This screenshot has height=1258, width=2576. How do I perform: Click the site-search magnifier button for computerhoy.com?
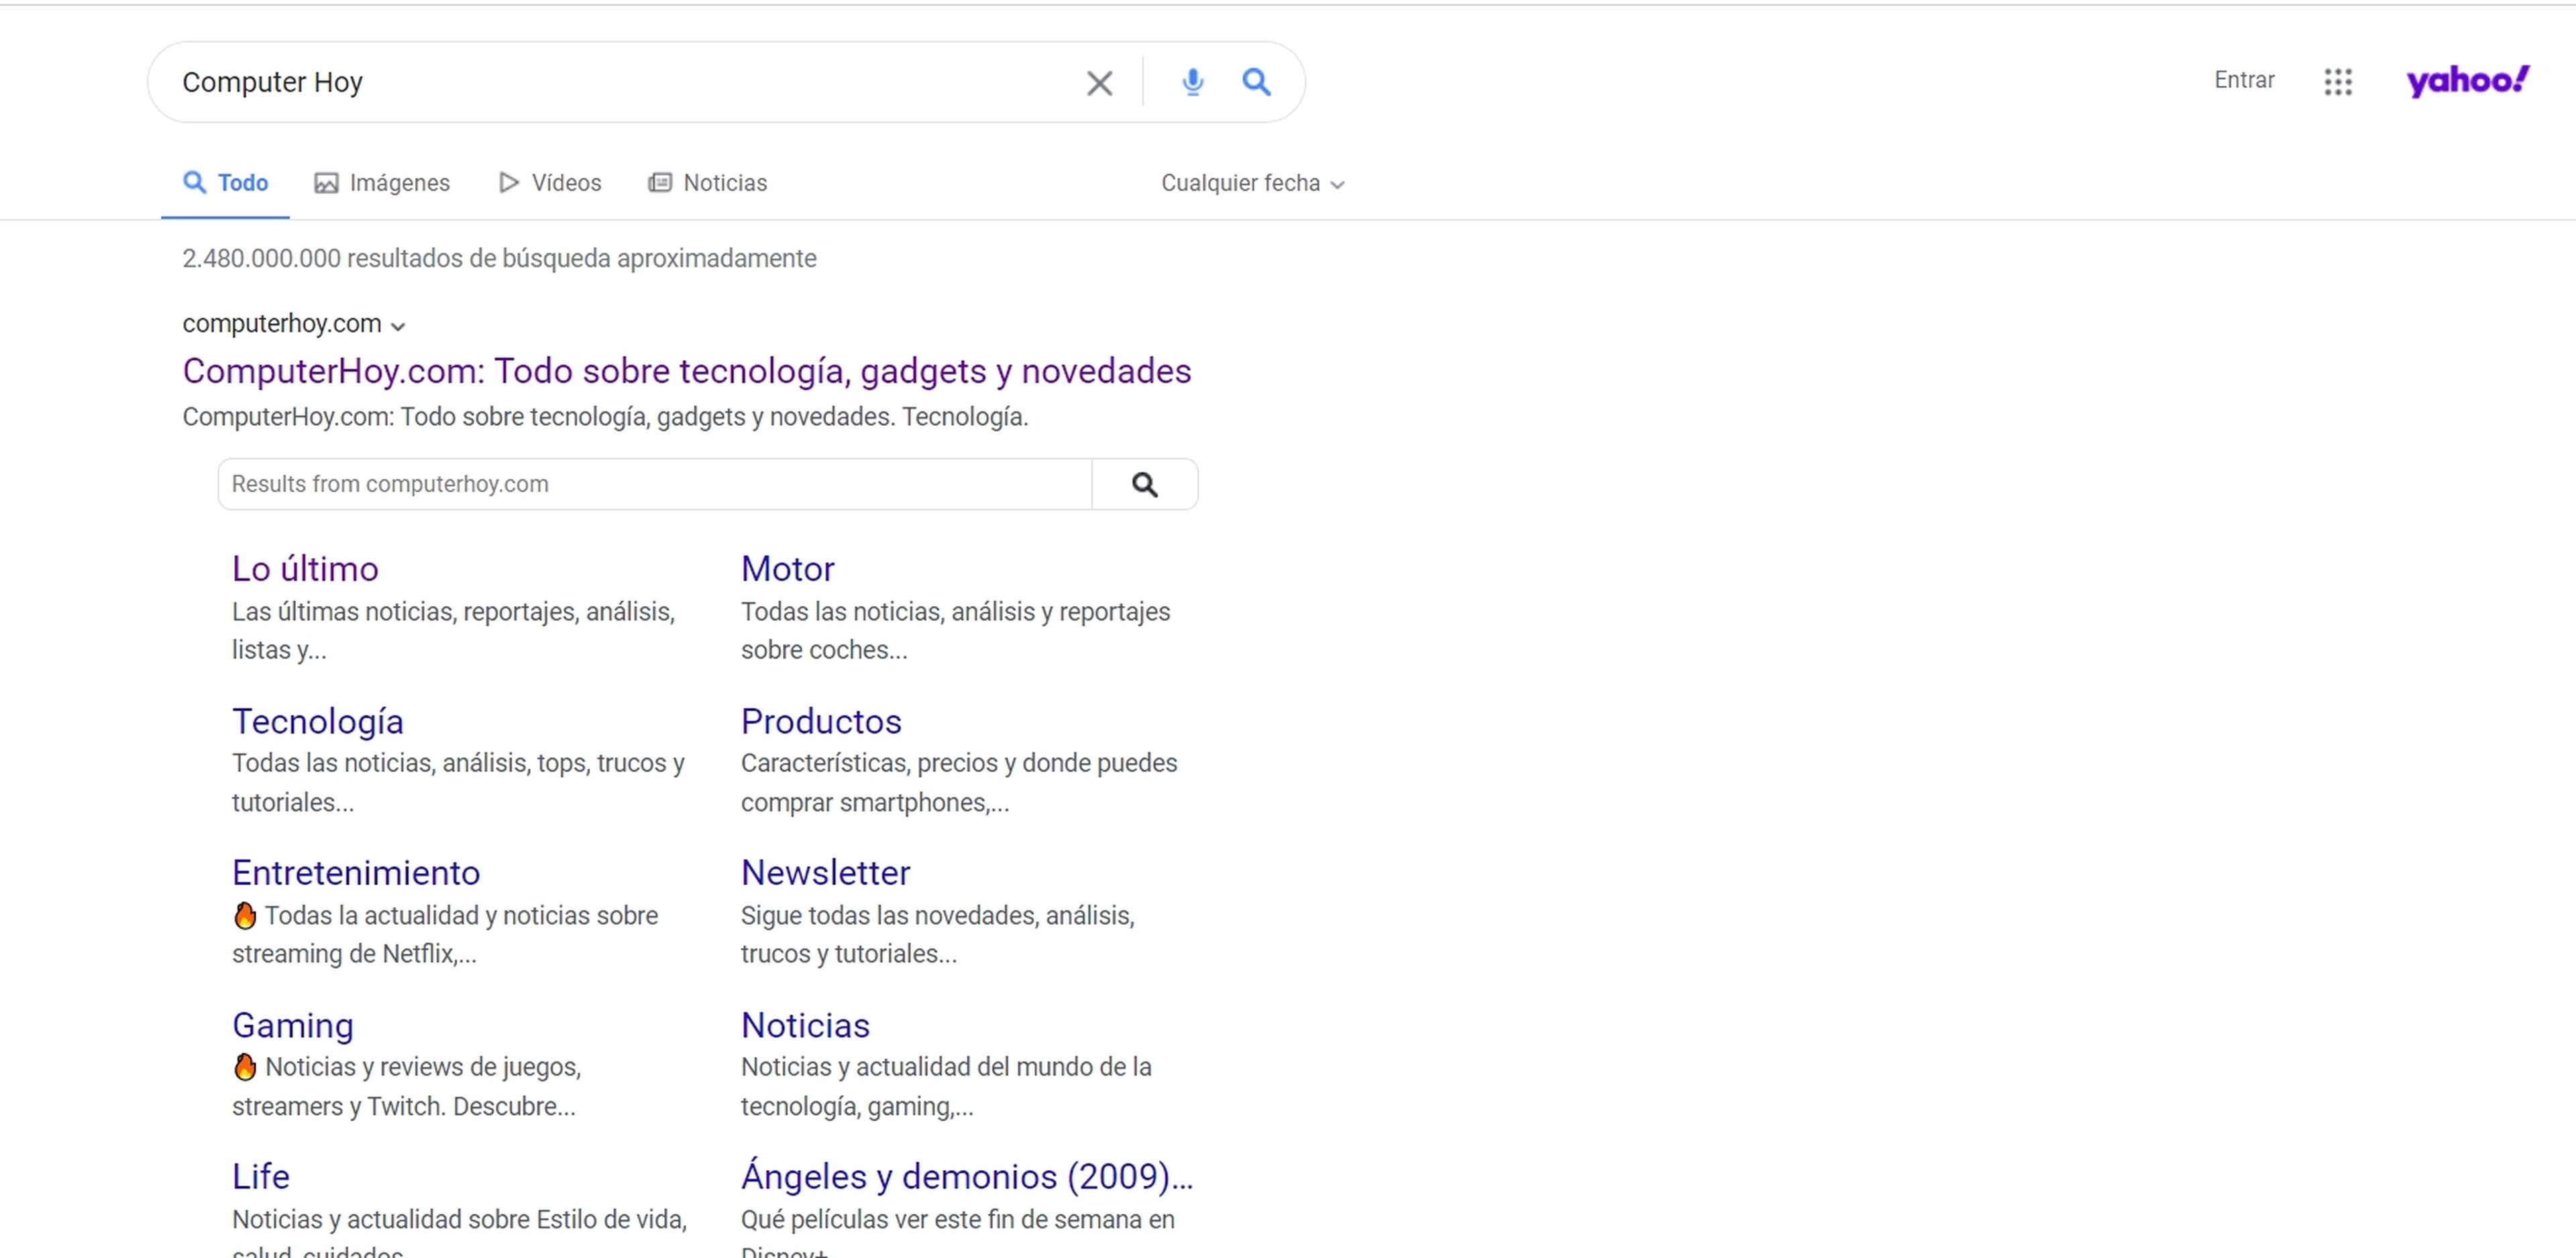[x=1144, y=485]
